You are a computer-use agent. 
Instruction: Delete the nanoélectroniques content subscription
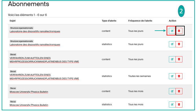point(179,31)
